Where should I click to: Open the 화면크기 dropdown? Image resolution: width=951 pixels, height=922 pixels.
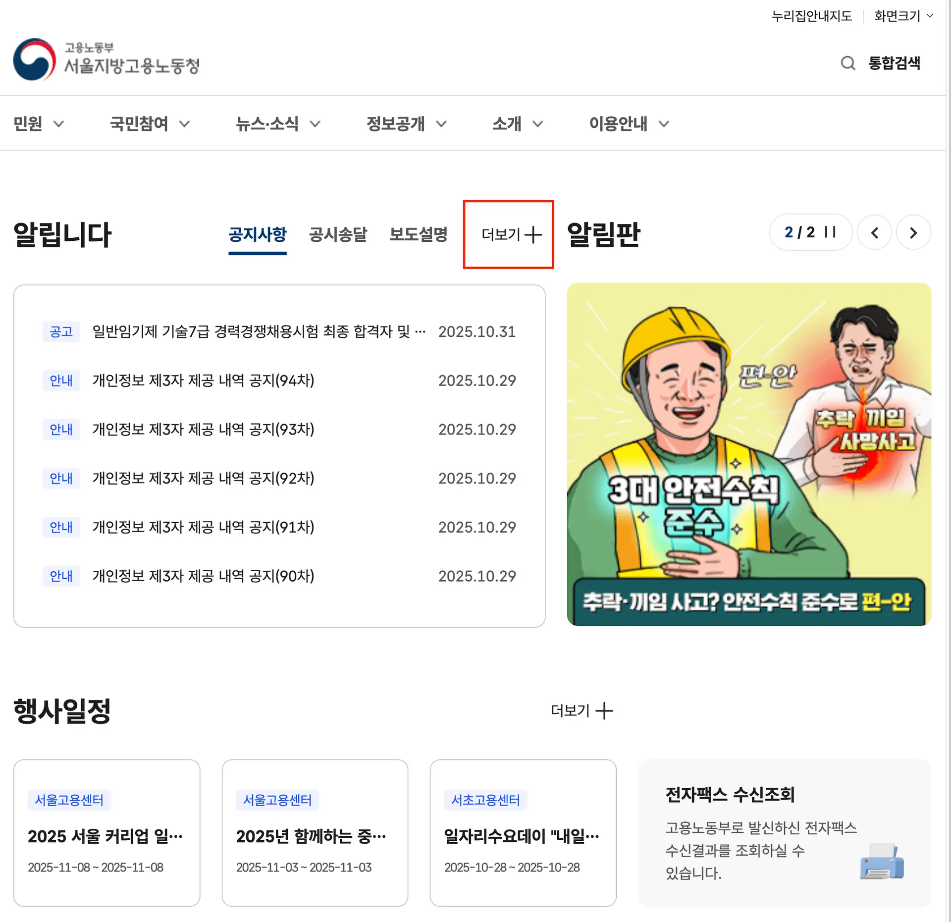902,16
